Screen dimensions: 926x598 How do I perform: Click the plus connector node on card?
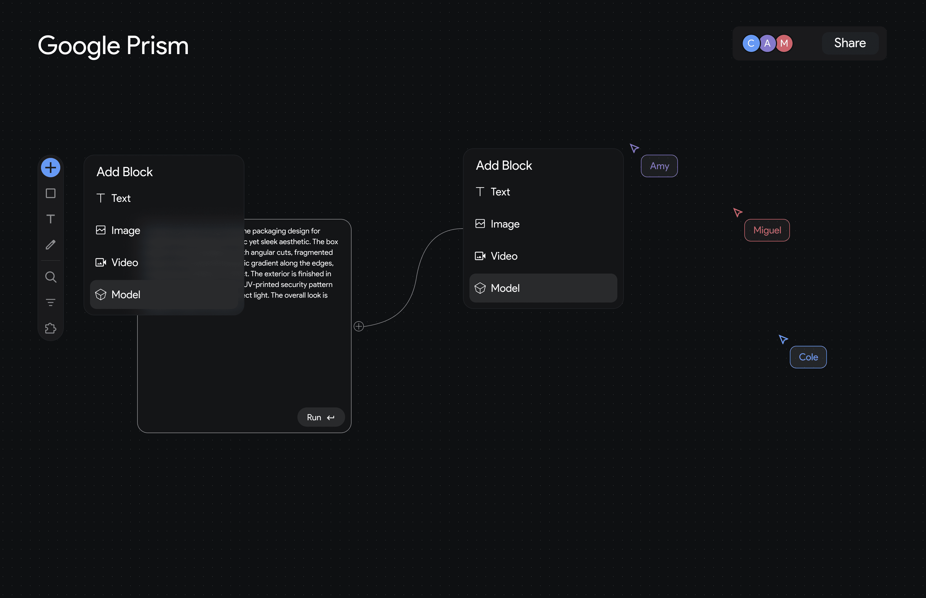359,326
